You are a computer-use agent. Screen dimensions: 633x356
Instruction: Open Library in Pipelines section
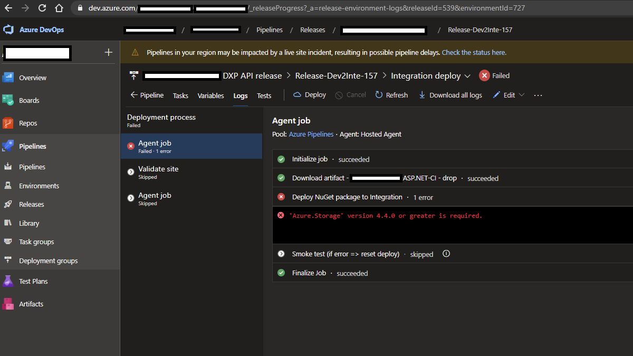pyautogui.click(x=29, y=223)
